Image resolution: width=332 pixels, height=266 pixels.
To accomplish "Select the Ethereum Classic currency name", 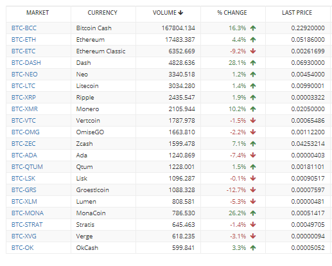I will pos(101,51).
